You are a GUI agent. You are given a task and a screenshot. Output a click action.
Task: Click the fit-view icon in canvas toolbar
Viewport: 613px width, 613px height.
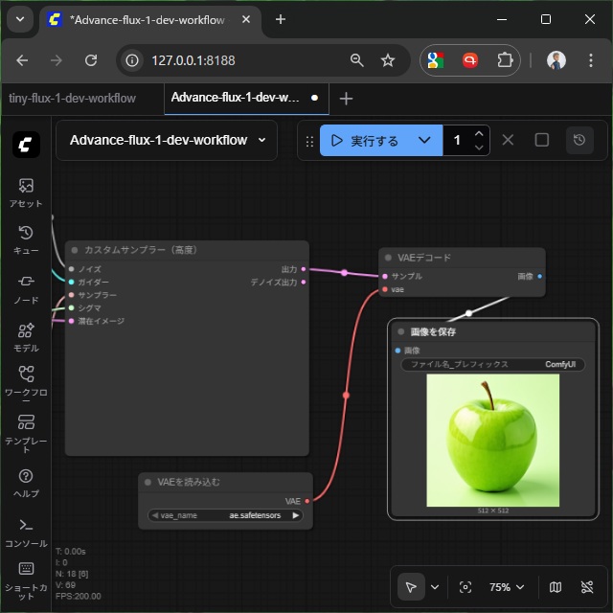[465, 587]
